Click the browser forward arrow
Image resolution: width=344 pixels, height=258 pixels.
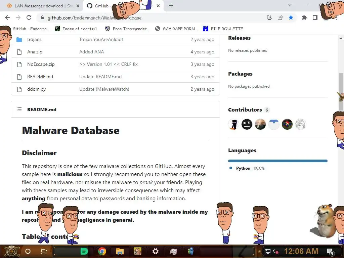tap(18, 17)
